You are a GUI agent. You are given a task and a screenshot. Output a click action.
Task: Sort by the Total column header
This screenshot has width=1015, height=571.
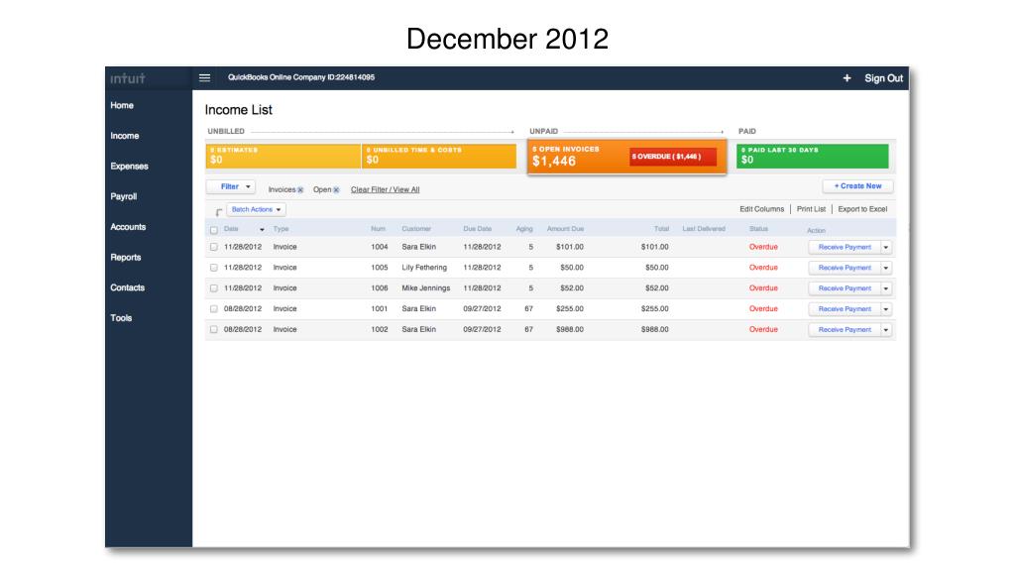tap(661, 229)
